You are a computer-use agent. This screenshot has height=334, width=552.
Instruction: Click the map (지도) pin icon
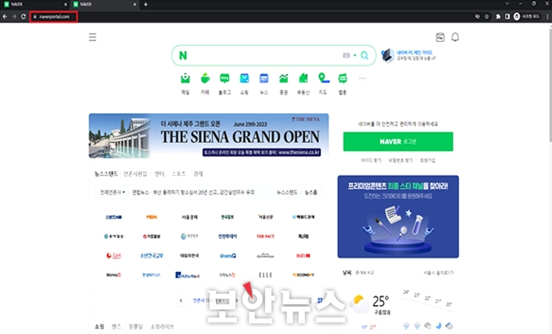[x=324, y=78]
